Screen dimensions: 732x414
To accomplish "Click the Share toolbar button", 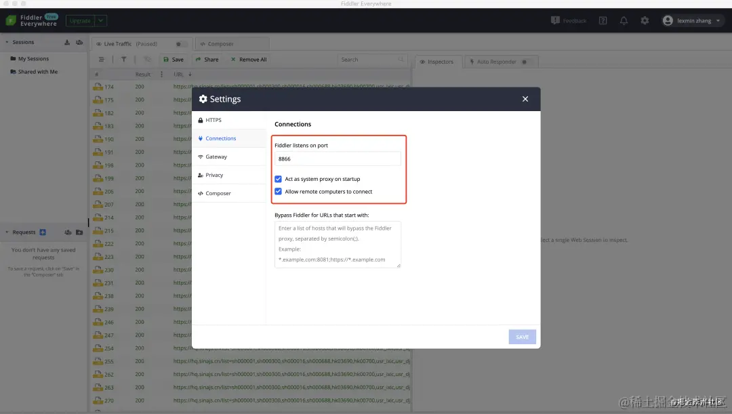I will tap(207, 59).
